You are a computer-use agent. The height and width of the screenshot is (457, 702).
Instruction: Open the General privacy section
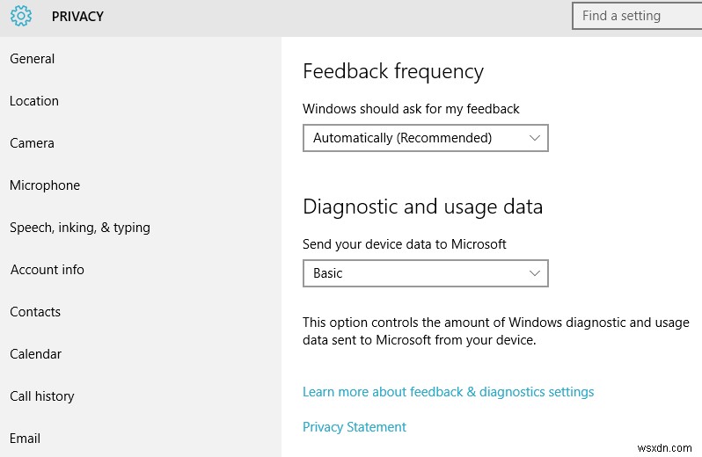(33, 59)
